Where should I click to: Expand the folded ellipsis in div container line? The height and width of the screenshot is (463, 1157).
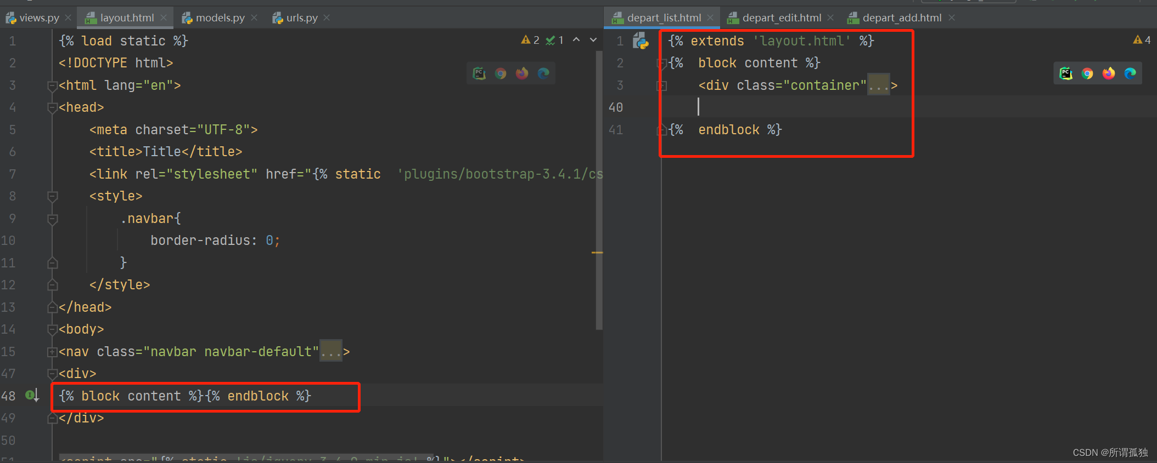pos(879,85)
